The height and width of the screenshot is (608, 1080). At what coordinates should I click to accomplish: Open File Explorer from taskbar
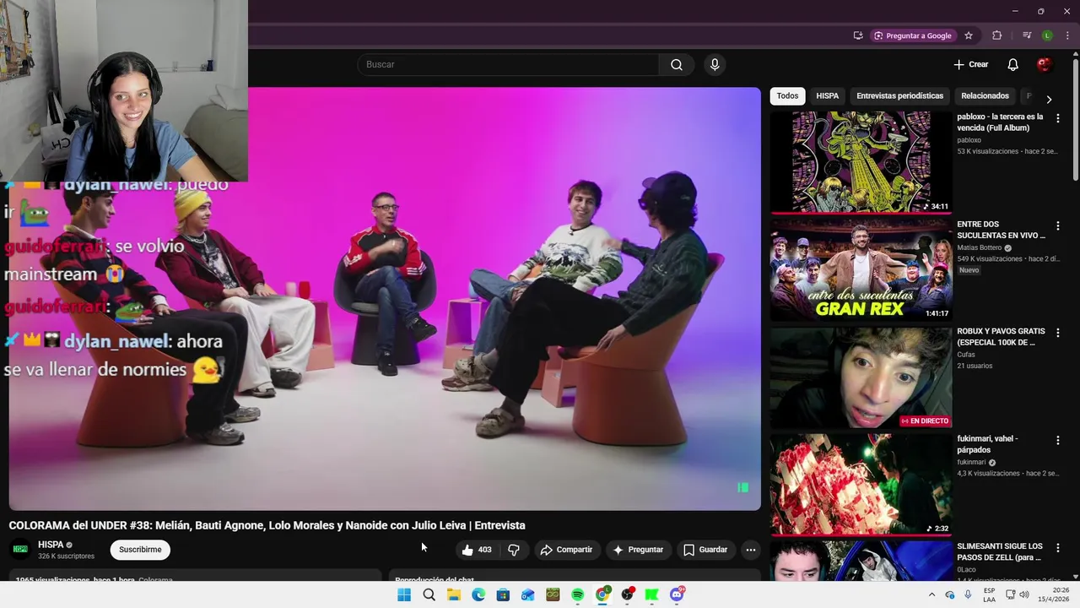coord(454,594)
